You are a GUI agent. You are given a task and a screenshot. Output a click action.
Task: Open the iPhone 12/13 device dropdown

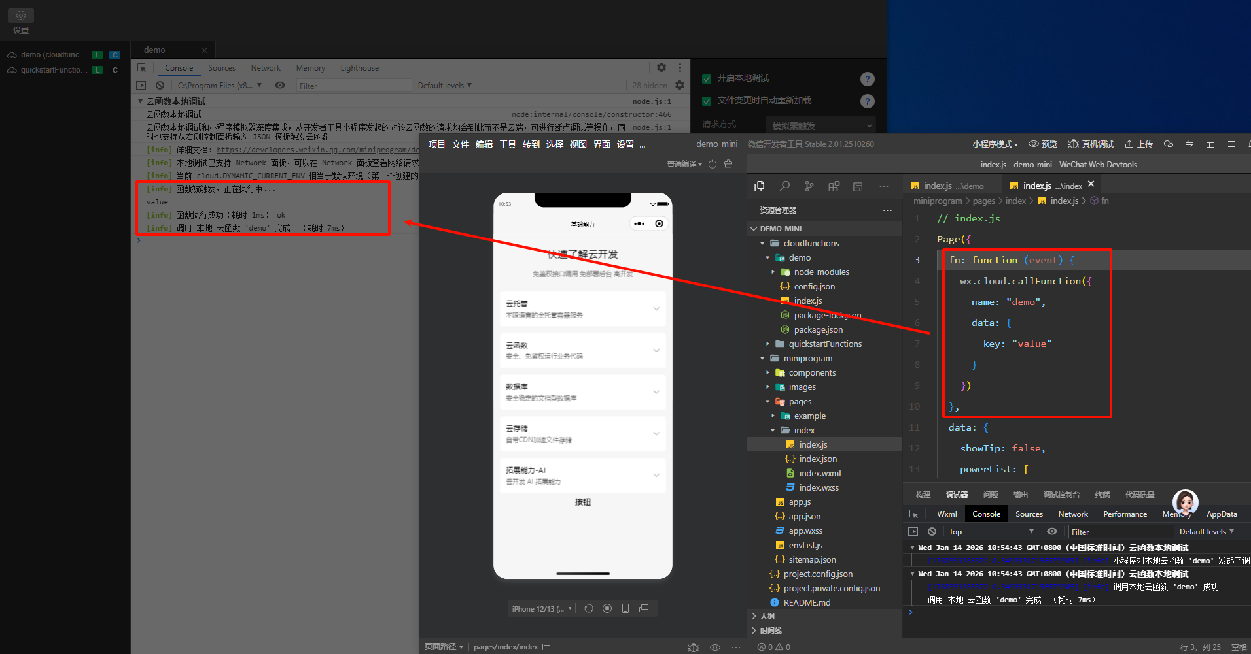point(542,608)
